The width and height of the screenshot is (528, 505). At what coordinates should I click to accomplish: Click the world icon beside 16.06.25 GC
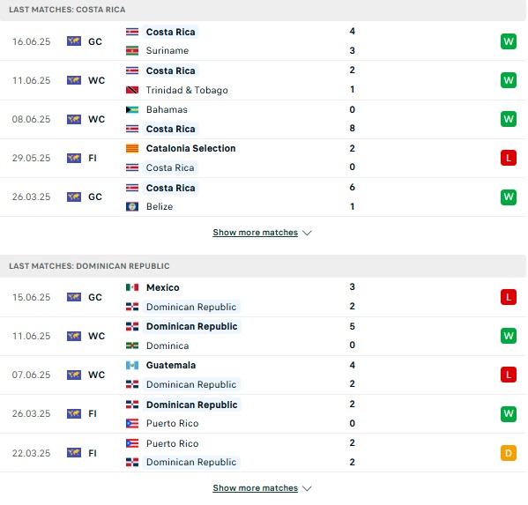tap(74, 41)
